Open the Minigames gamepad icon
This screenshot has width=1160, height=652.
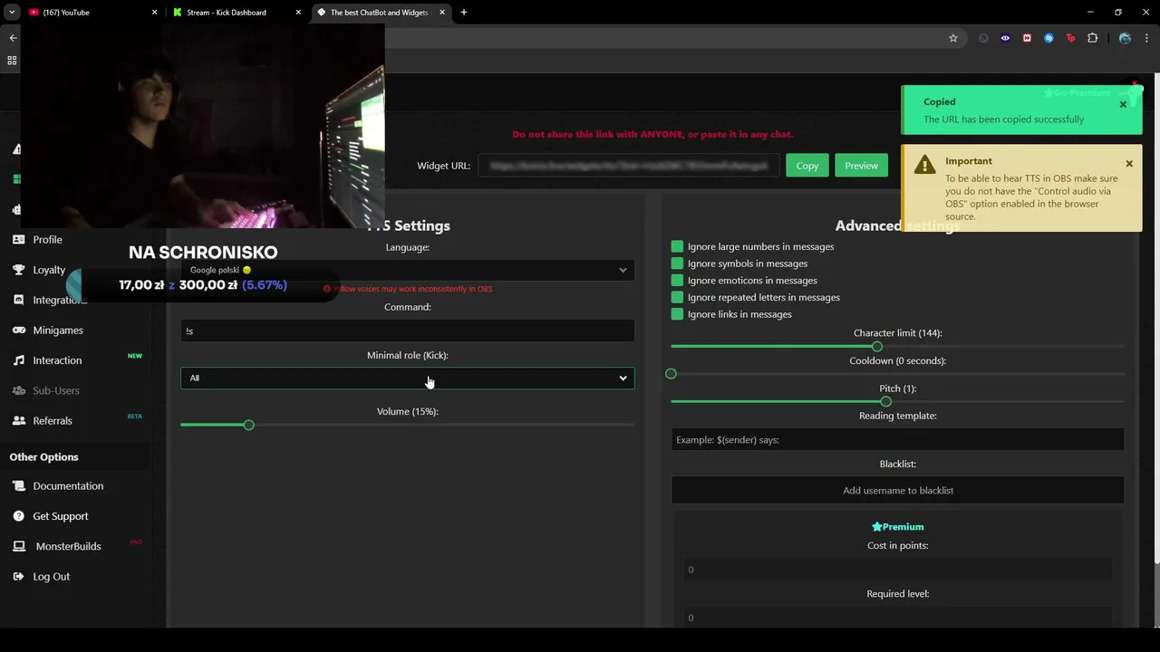coord(18,331)
